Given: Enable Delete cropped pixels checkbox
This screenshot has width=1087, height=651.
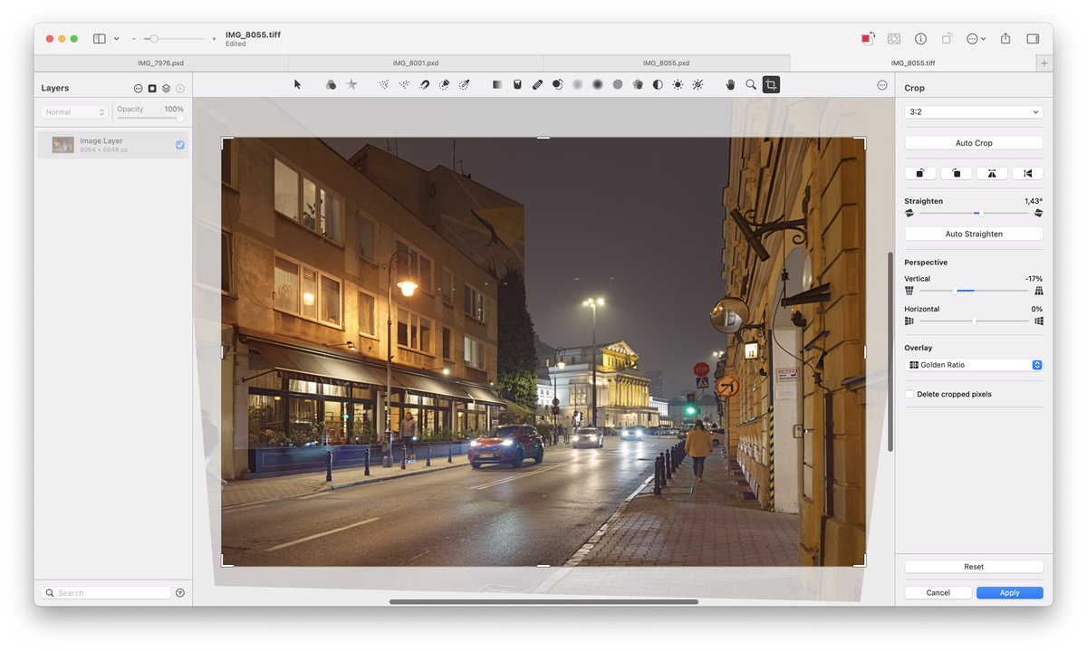Looking at the screenshot, I should 909,394.
